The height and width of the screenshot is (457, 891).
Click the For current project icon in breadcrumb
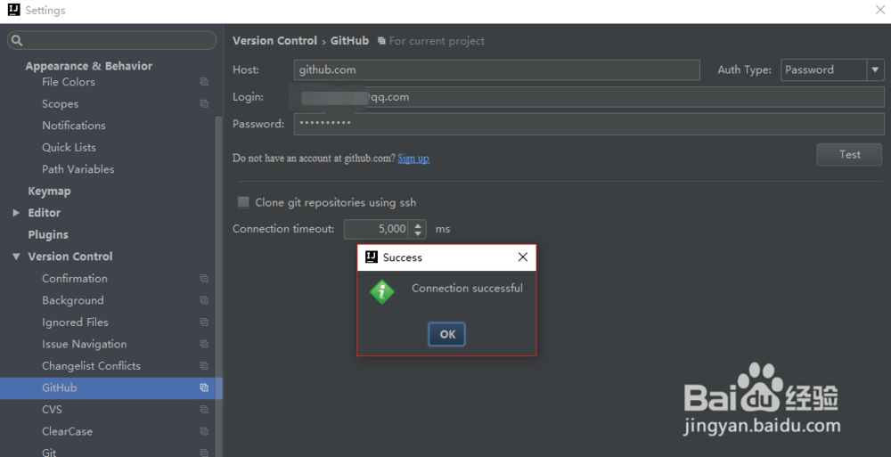tap(381, 41)
